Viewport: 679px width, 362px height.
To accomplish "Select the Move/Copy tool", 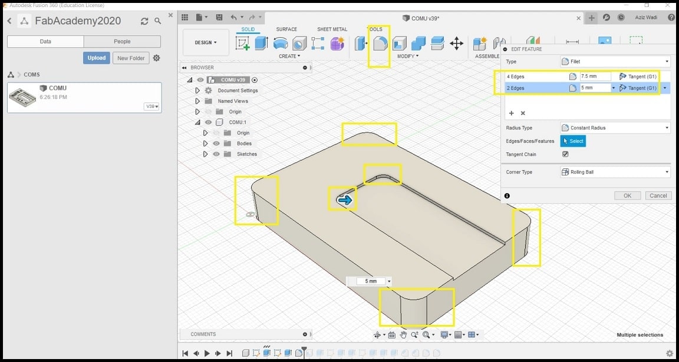I will coord(456,43).
